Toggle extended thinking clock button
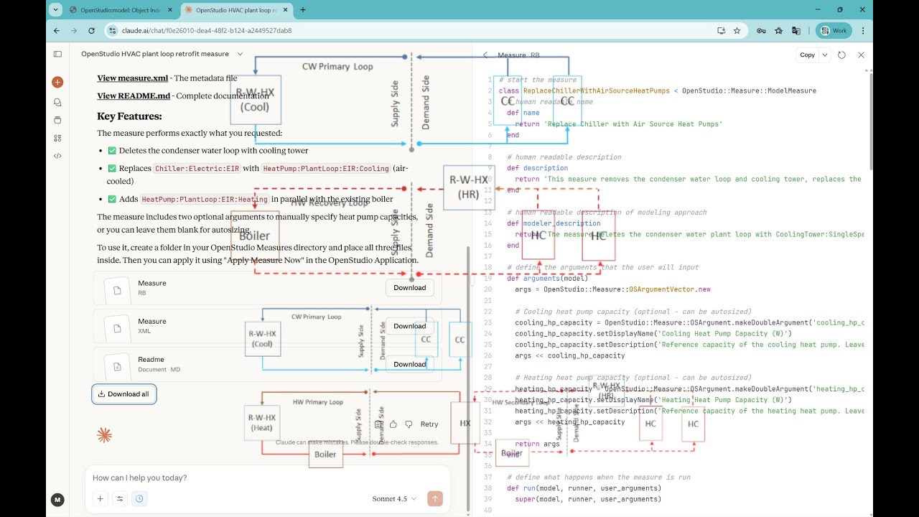 coord(139,499)
